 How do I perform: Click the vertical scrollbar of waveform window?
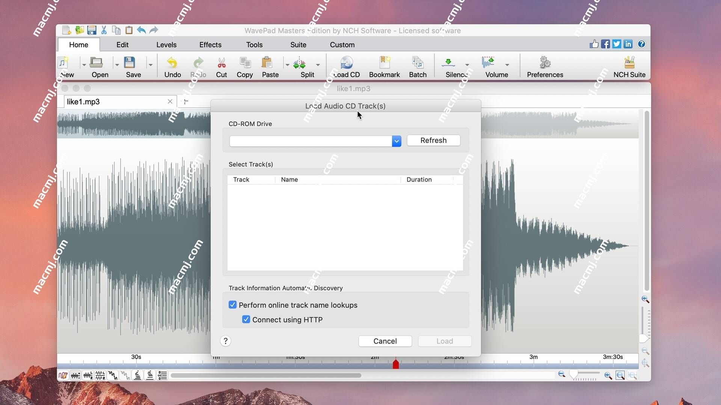click(647, 201)
